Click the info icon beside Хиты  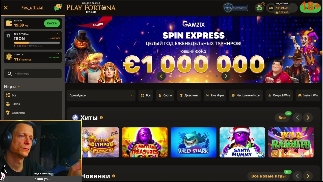coord(101,118)
